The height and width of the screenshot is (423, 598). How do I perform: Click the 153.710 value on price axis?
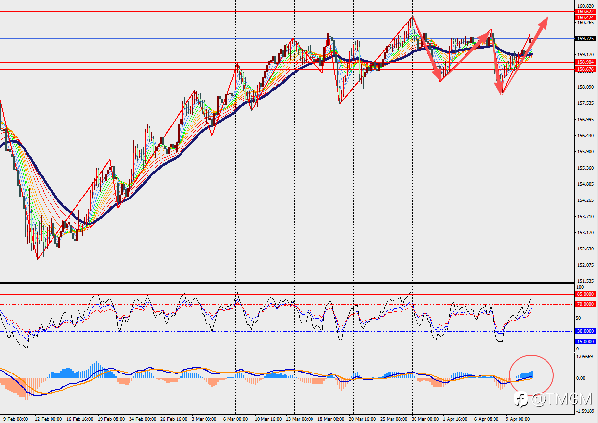(586, 217)
